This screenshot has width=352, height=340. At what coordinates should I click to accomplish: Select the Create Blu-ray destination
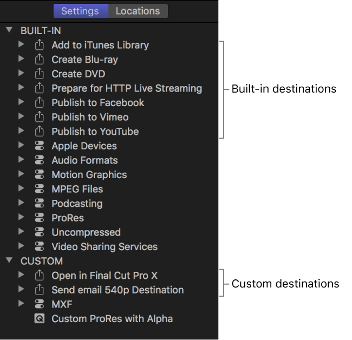[x=84, y=60]
